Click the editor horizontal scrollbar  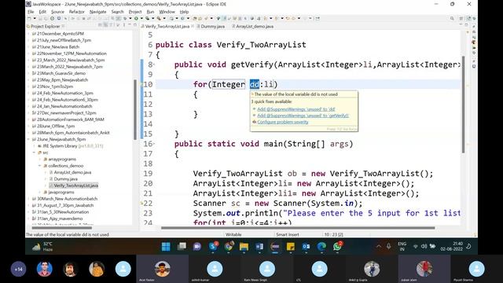point(298,228)
